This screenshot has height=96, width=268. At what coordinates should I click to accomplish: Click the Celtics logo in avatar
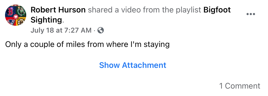tap(21, 11)
